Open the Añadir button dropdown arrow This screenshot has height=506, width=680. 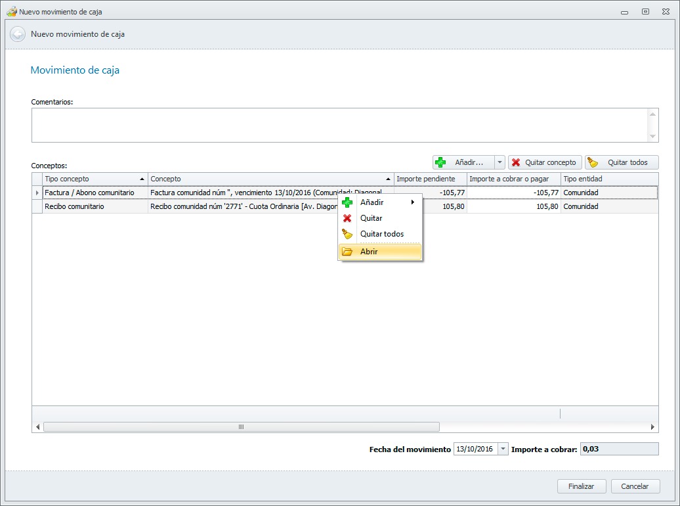(x=499, y=162)
